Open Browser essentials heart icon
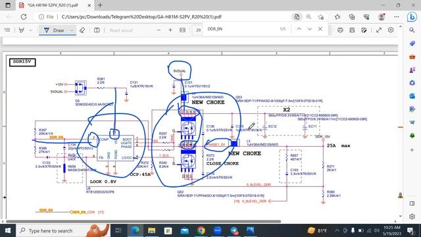 point(366,17)
